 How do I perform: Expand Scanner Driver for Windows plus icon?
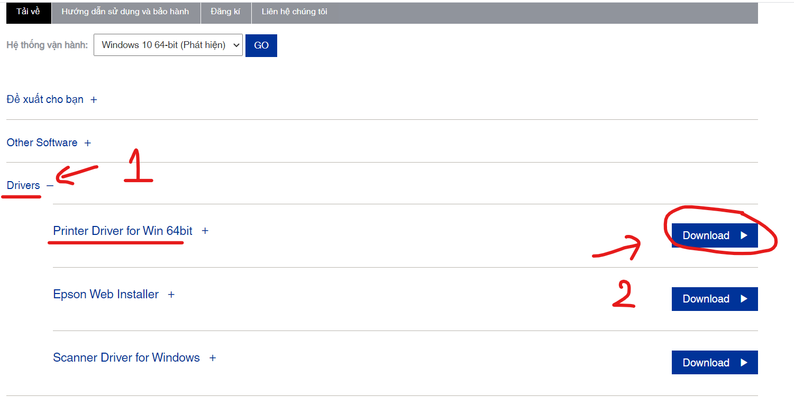pos(213,358)
